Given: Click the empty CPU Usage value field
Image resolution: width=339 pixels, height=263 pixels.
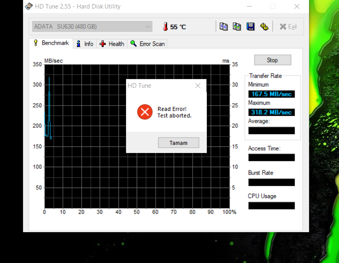Looking at the screenshot, I should (x=272, y=206).
